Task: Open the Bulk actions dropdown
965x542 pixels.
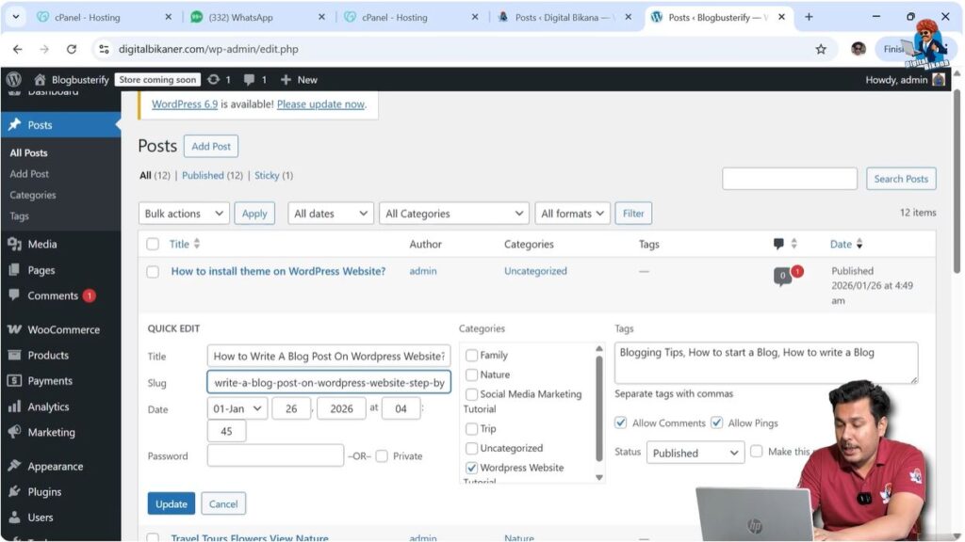Action: click(x=183, y=213)
